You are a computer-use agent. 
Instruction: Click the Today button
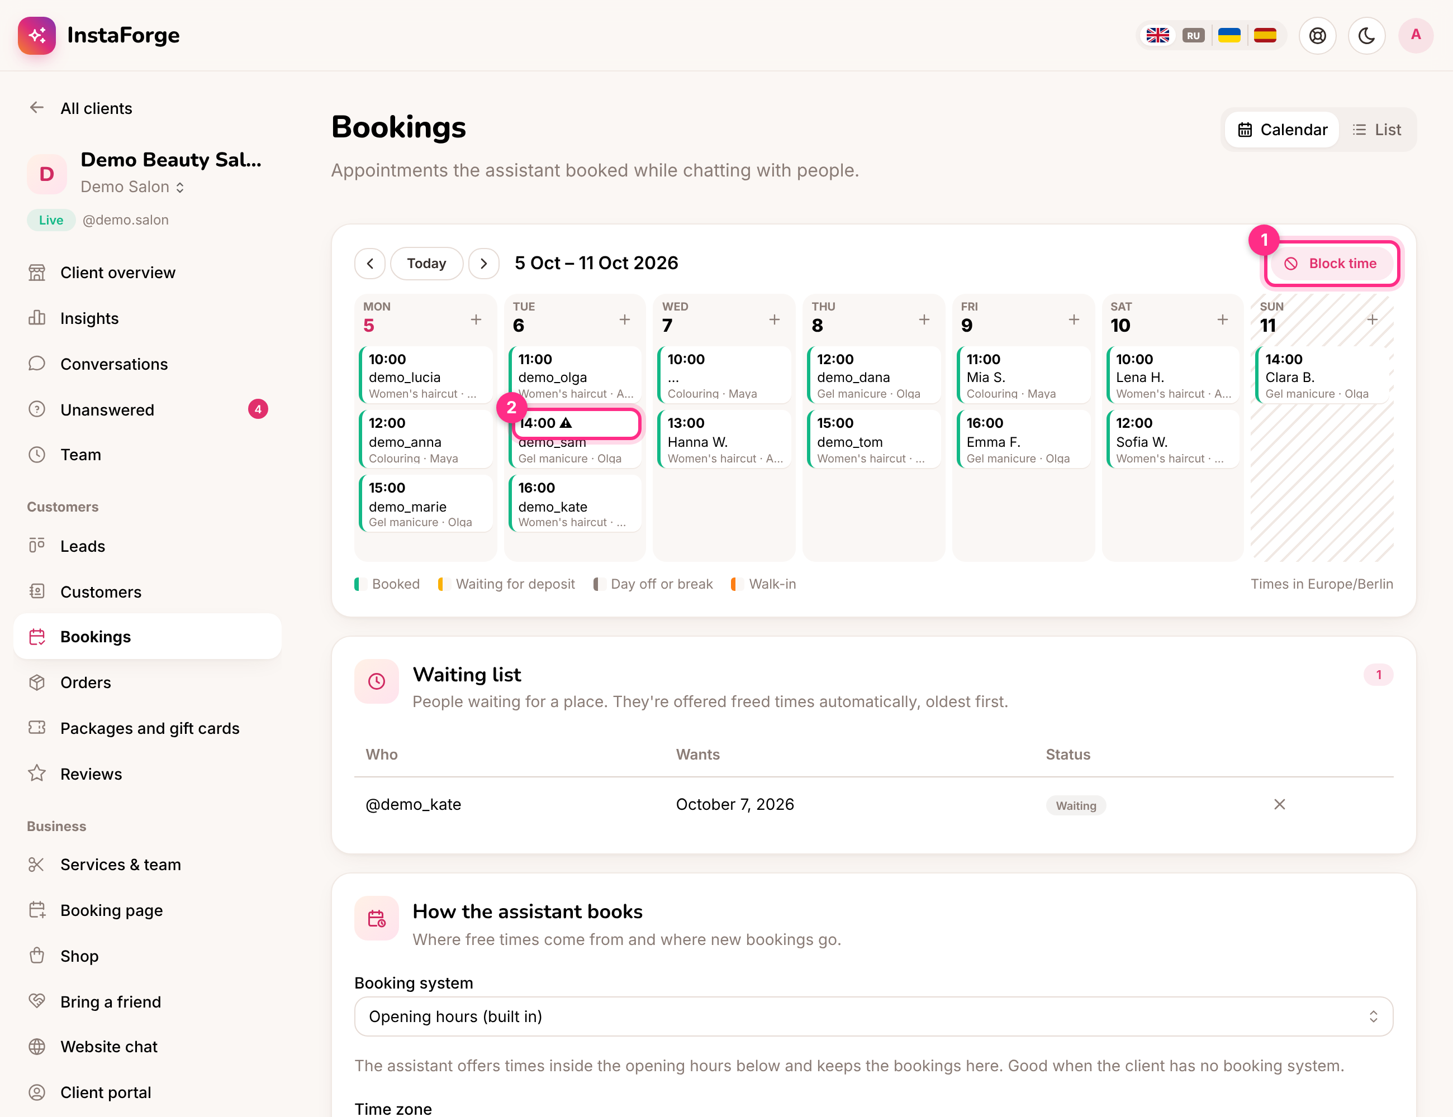click(x=426, y=263)
